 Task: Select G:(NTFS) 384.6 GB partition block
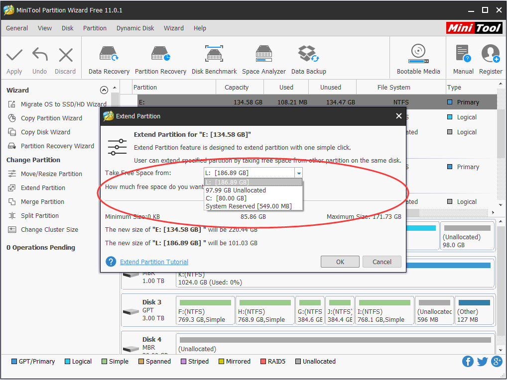pyautogui.click(x=310, y=310)
